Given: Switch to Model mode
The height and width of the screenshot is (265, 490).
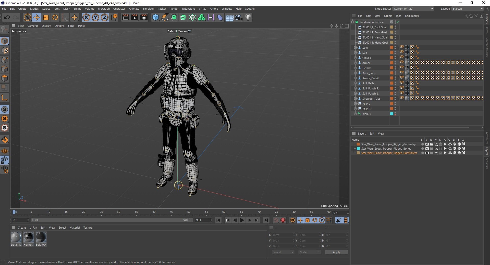Looking at the screenshot, I should (5, 41).
